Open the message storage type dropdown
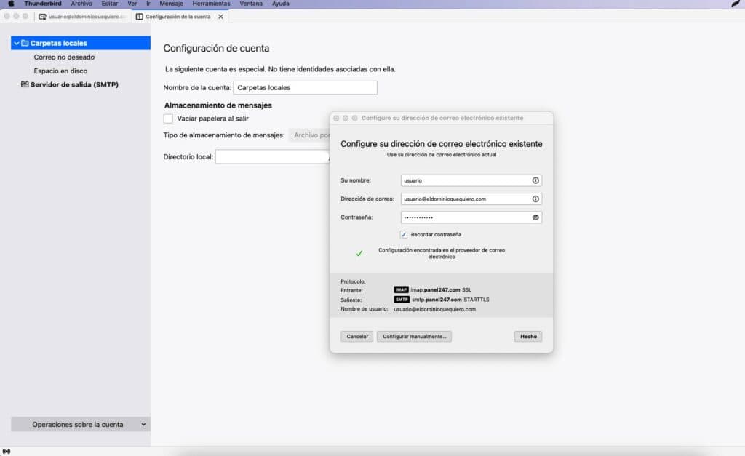The image size is (745, 456). coord(309,135)
